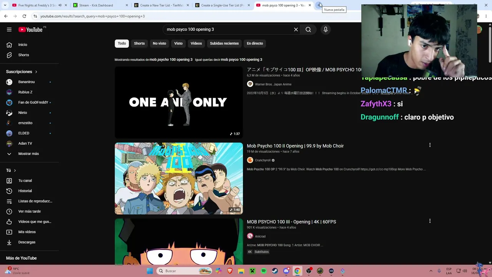Open the Windows Start menu
Viewport: 492px width, 277px height.
(150, 271)
